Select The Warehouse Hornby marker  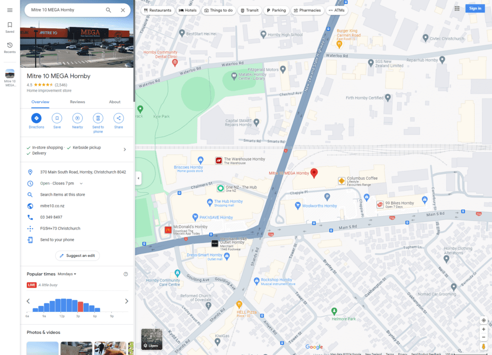pos(219,160)
